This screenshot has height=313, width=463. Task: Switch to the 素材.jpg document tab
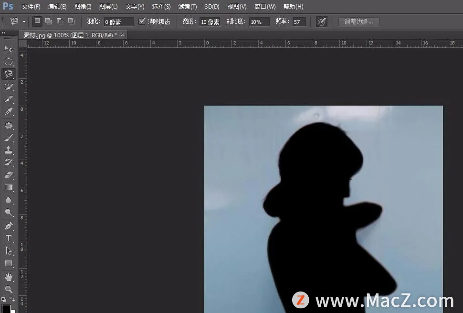pyautogui.click(x=70, y=35)
